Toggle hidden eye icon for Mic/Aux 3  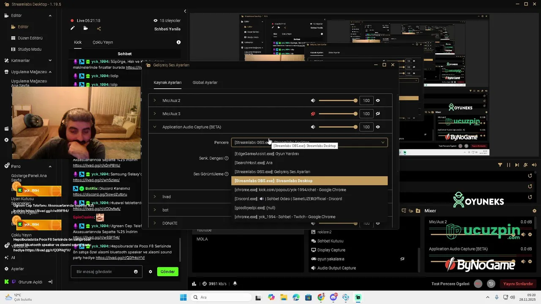[x=378, y=114]
